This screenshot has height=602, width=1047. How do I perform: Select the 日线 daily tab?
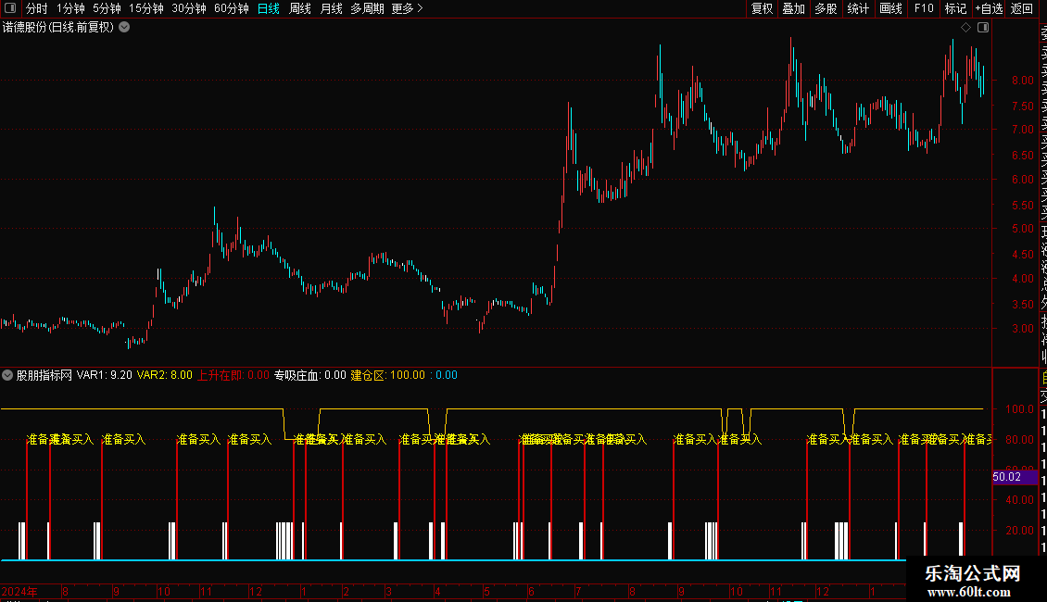click(269, 8)
